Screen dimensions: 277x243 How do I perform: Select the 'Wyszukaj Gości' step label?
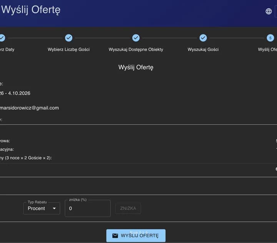203,50
